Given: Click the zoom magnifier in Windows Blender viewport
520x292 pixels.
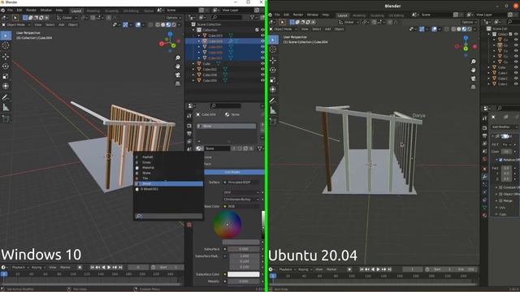Looking at the screenshot, I should point(178,58).
